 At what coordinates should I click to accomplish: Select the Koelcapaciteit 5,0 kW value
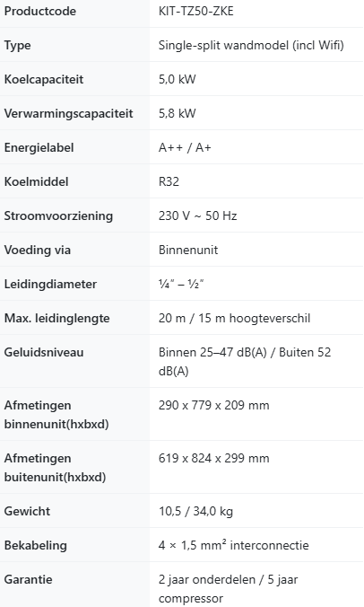177,79
